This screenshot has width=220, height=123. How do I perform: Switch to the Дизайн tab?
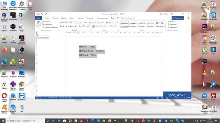point(64,18)
